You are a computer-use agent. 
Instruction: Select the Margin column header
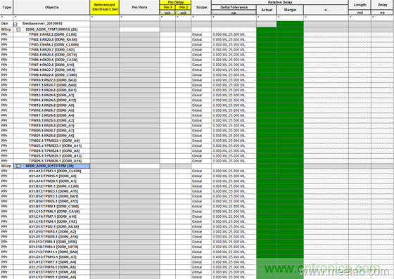click(x=290, y=10)
